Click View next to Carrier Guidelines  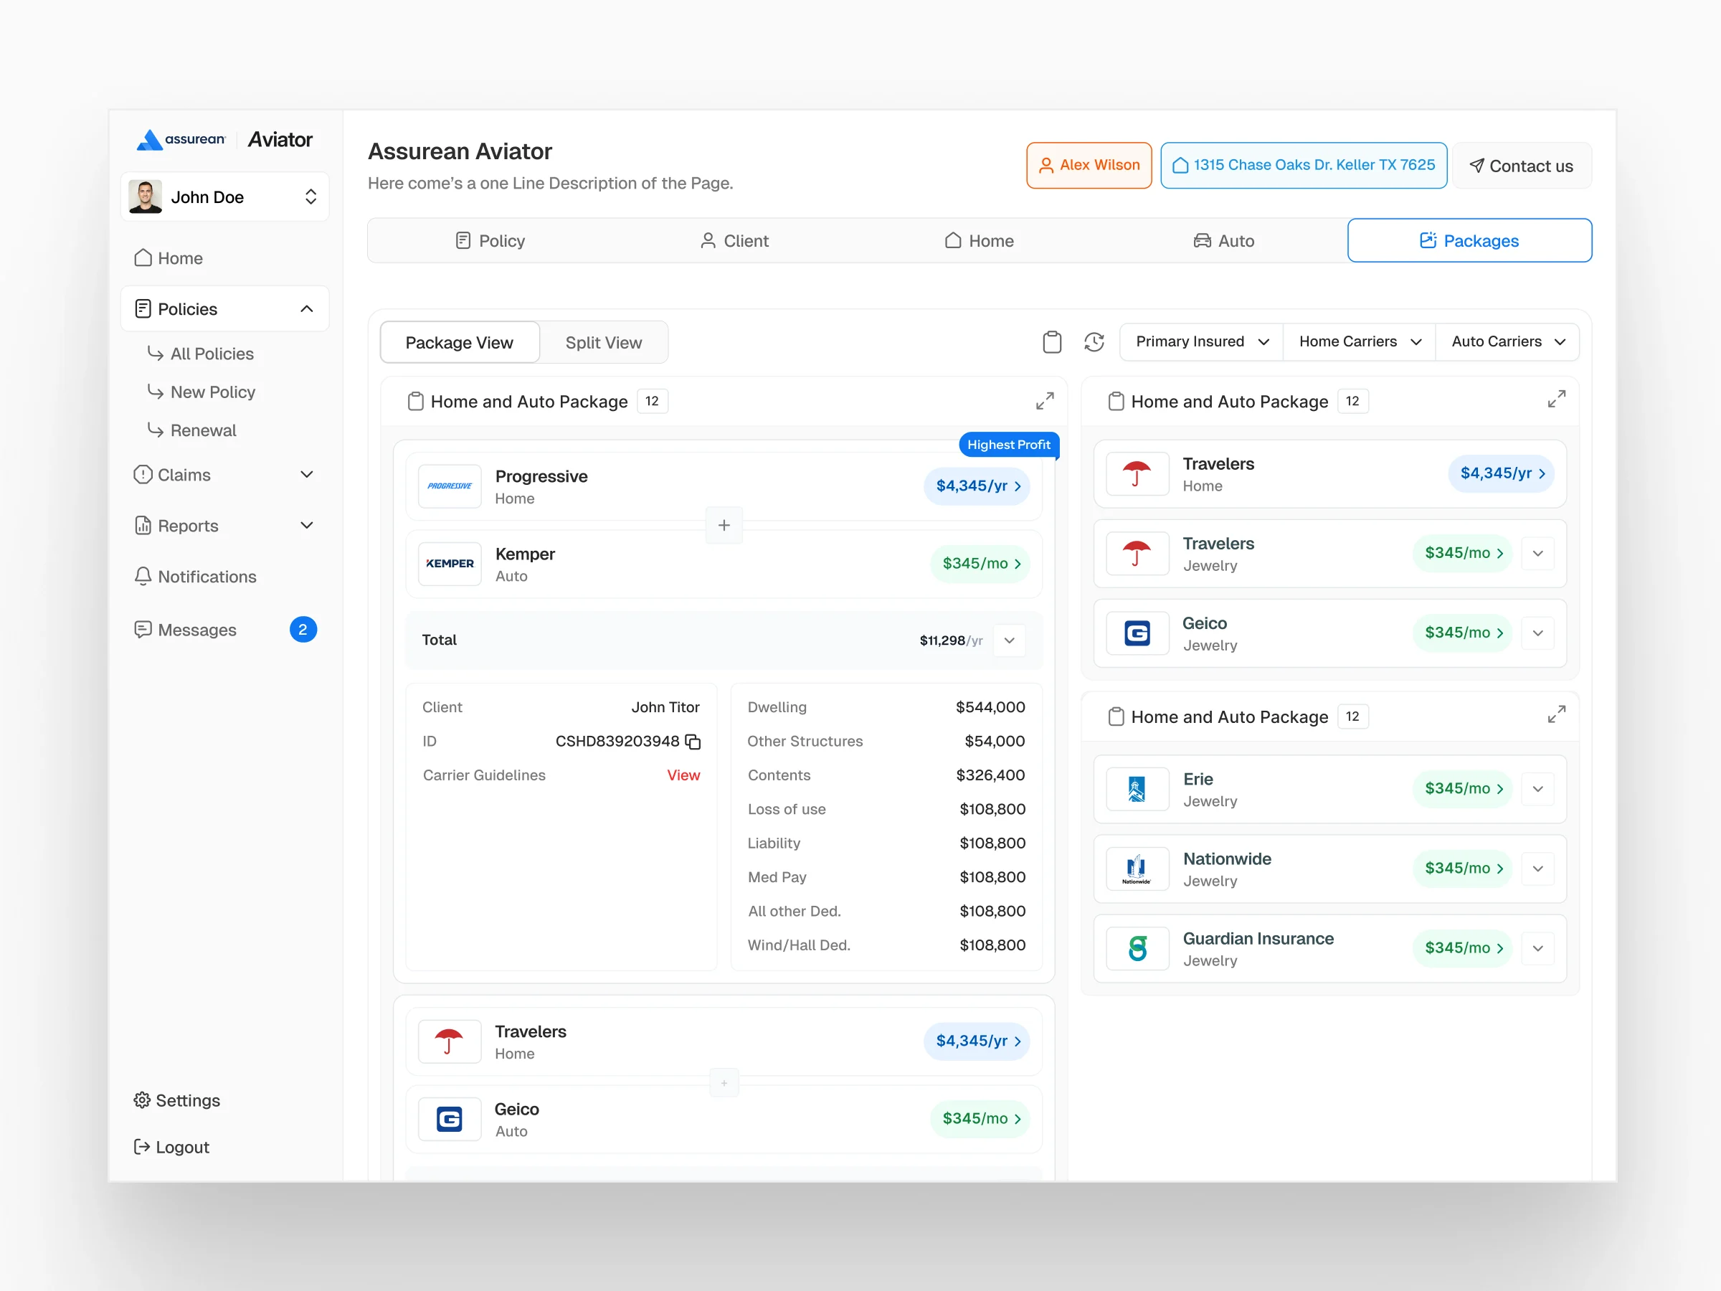tap(683, 775)
